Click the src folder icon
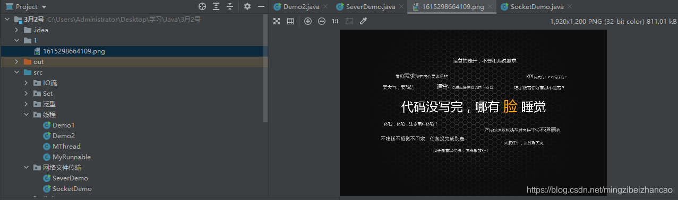This screenshot has height=200, width=678. coord(27,72)
